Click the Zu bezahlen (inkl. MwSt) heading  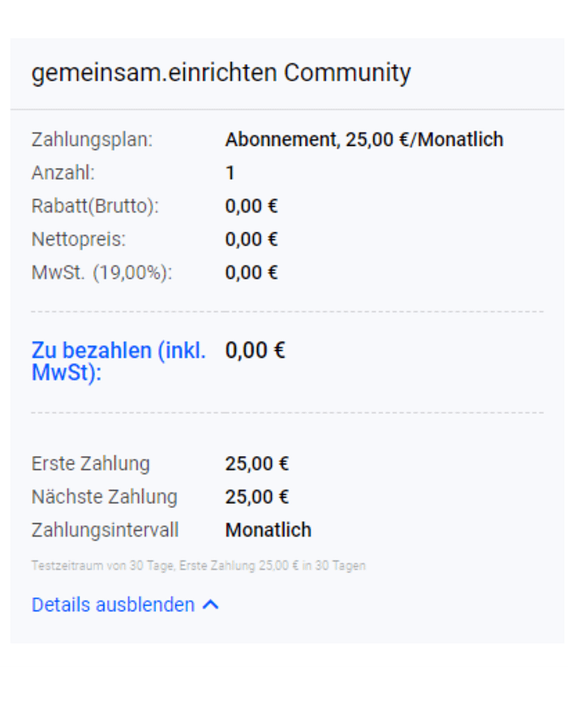[x=118, y=361]
